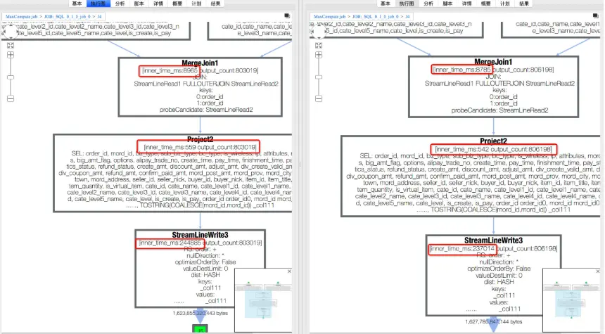Select StreamLineWrite3 node in left graph
This screenshot has height=334, width=605.
click(200, 269)
